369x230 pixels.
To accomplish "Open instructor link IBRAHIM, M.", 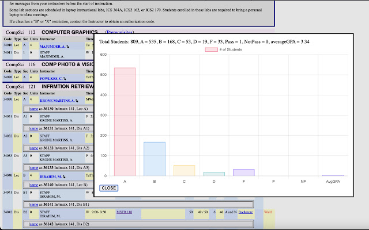I will click(x=51, y=177).
